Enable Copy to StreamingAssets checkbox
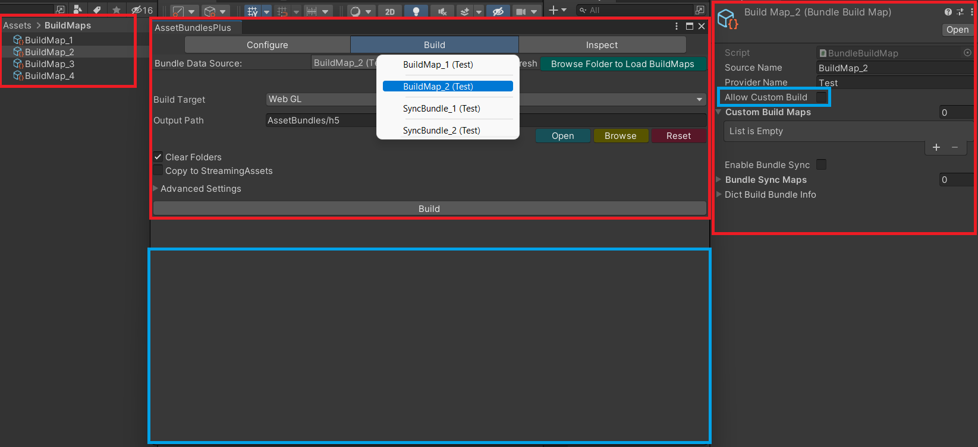The image size is (978, 447). [158, 170]
